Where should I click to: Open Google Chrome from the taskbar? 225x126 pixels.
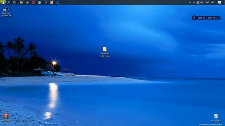[x=27, y=2]
